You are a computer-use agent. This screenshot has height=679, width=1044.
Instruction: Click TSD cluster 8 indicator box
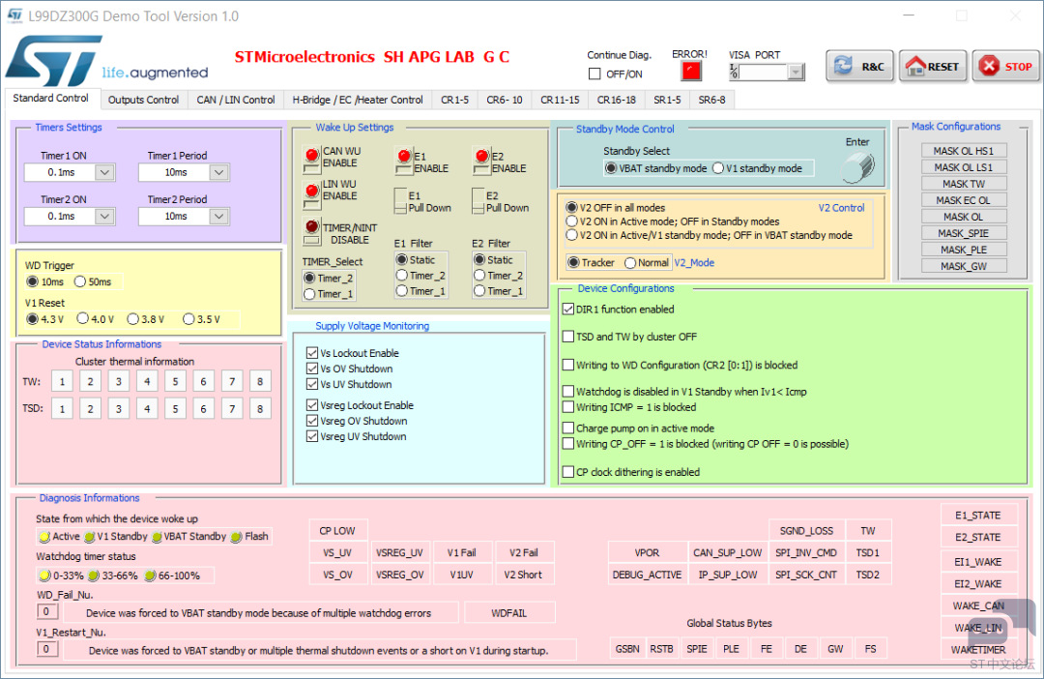point(260,409)
